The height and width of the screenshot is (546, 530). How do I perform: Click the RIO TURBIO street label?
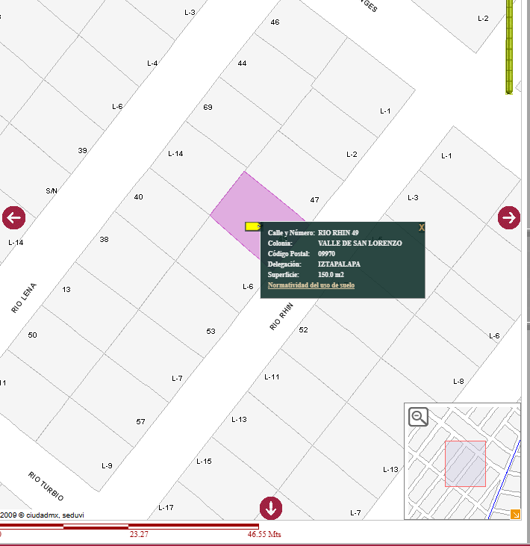point(46,486)
